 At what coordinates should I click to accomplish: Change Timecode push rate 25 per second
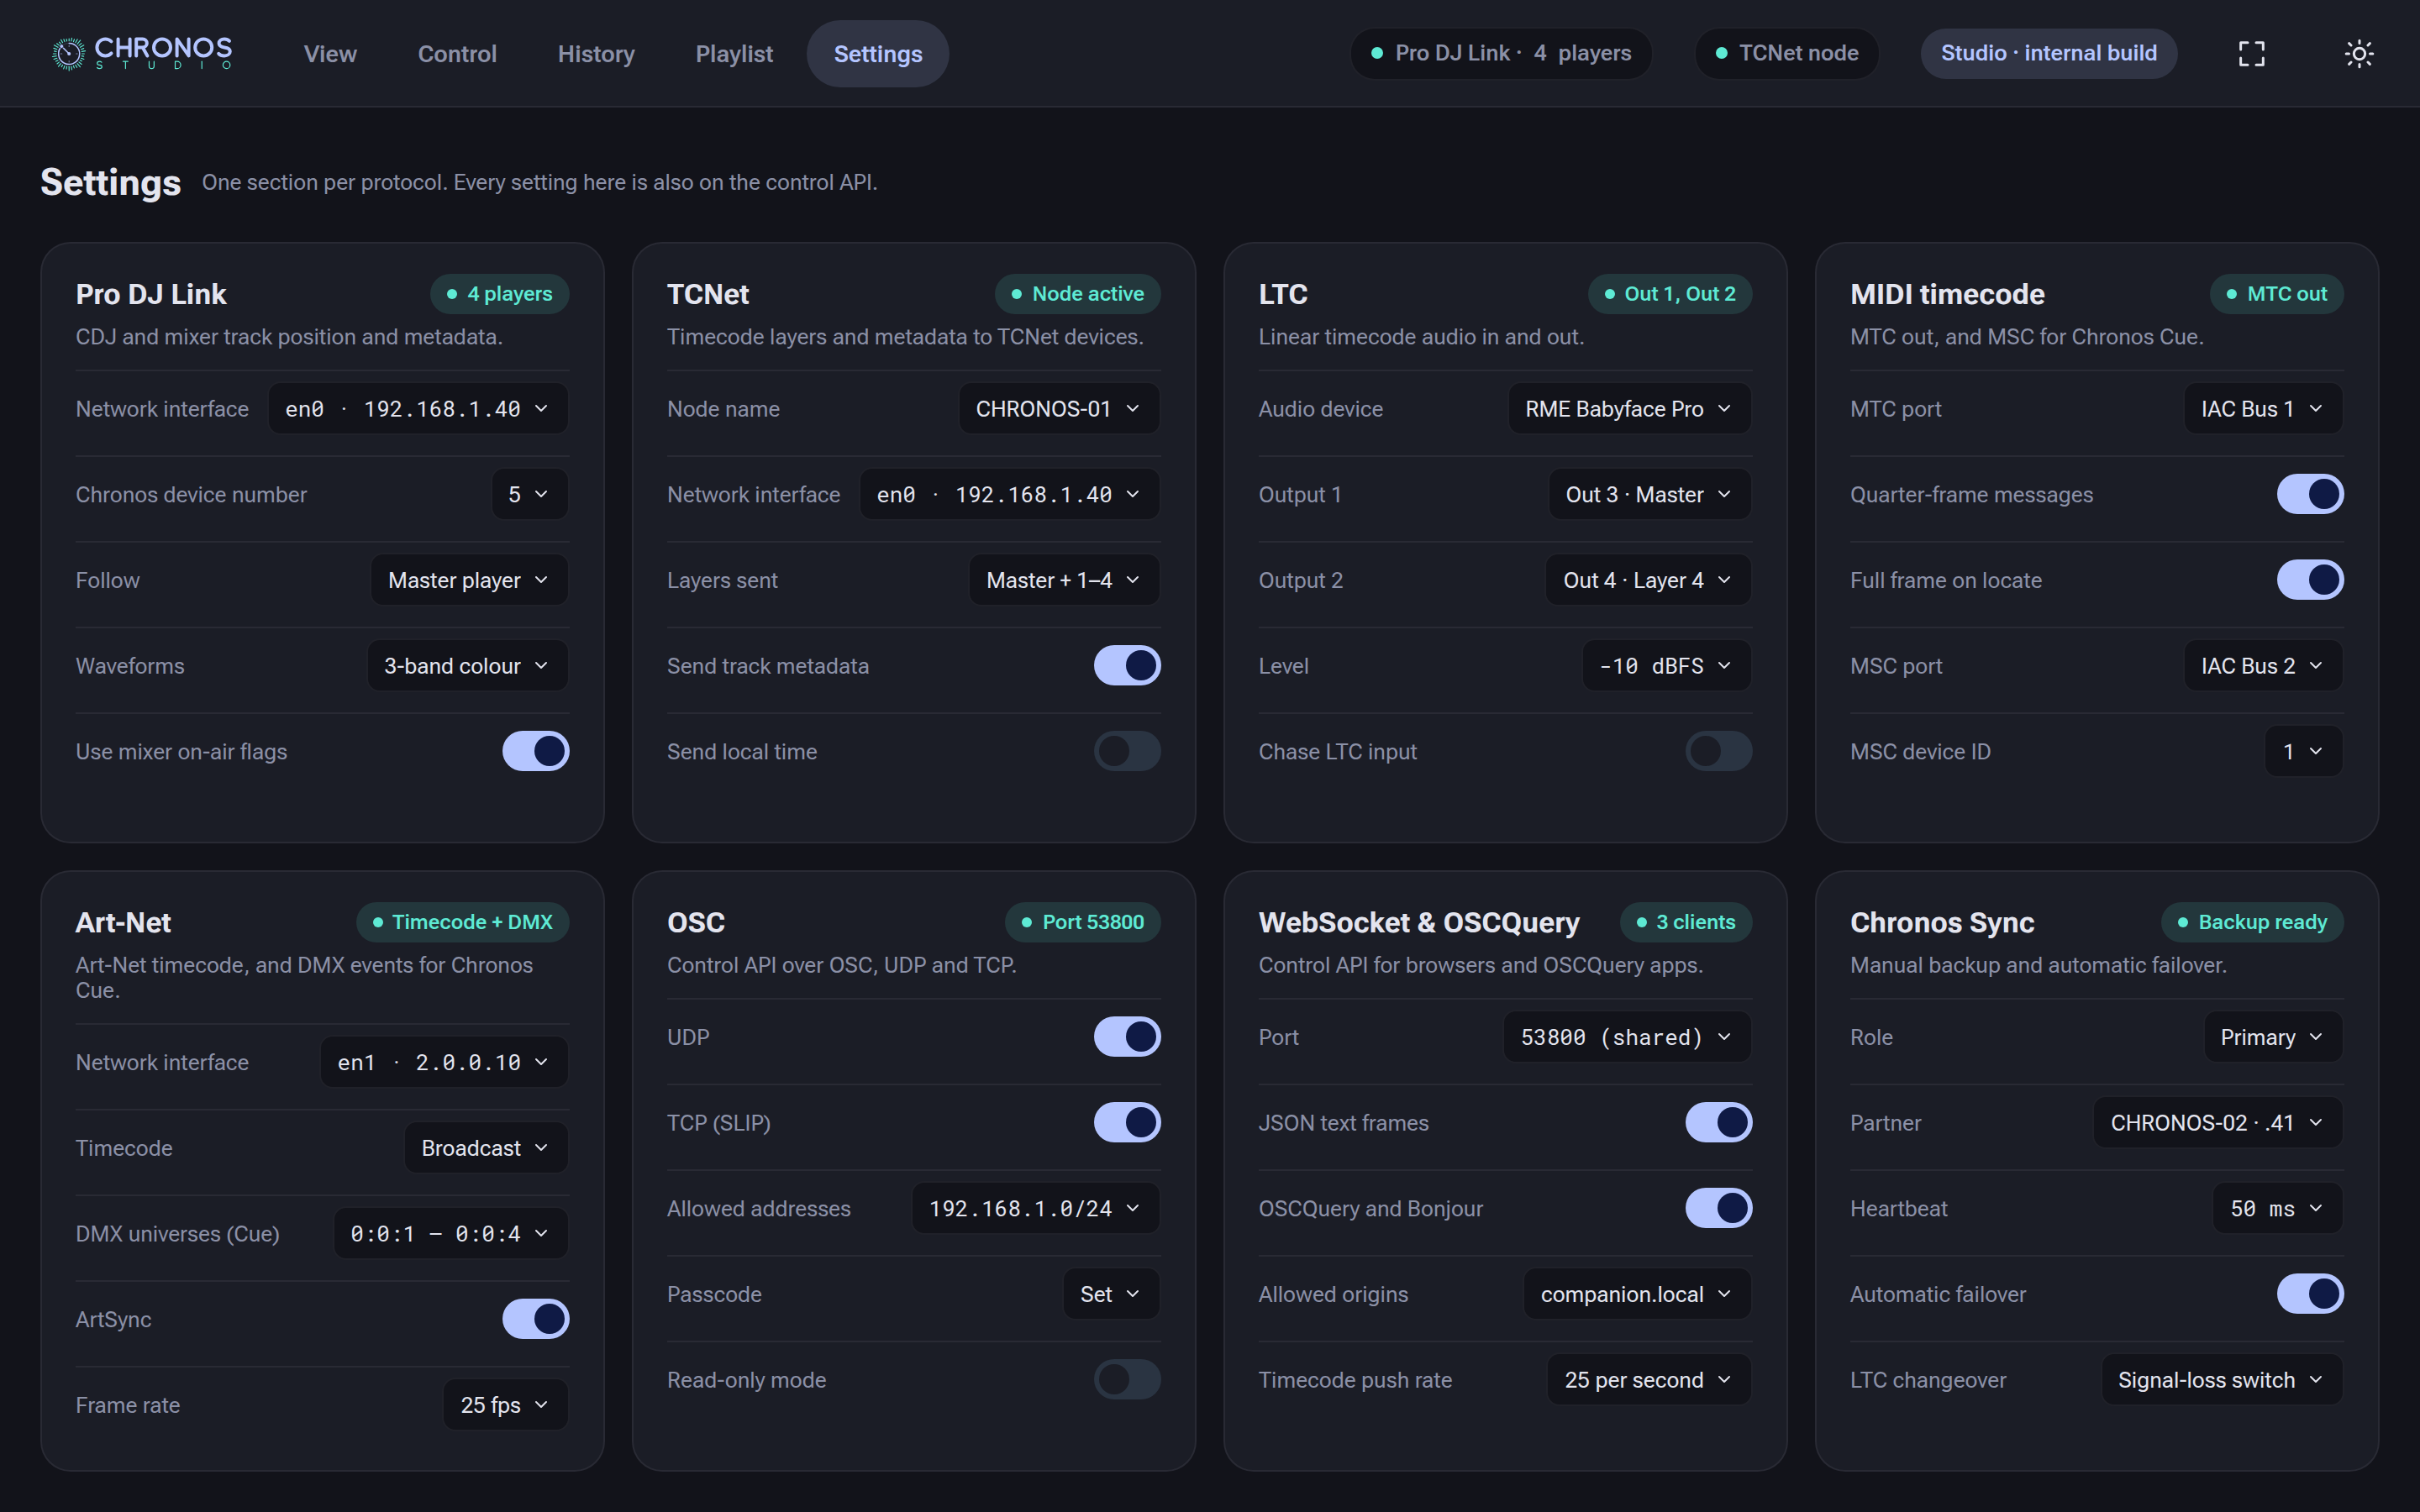(1650, 1379)
